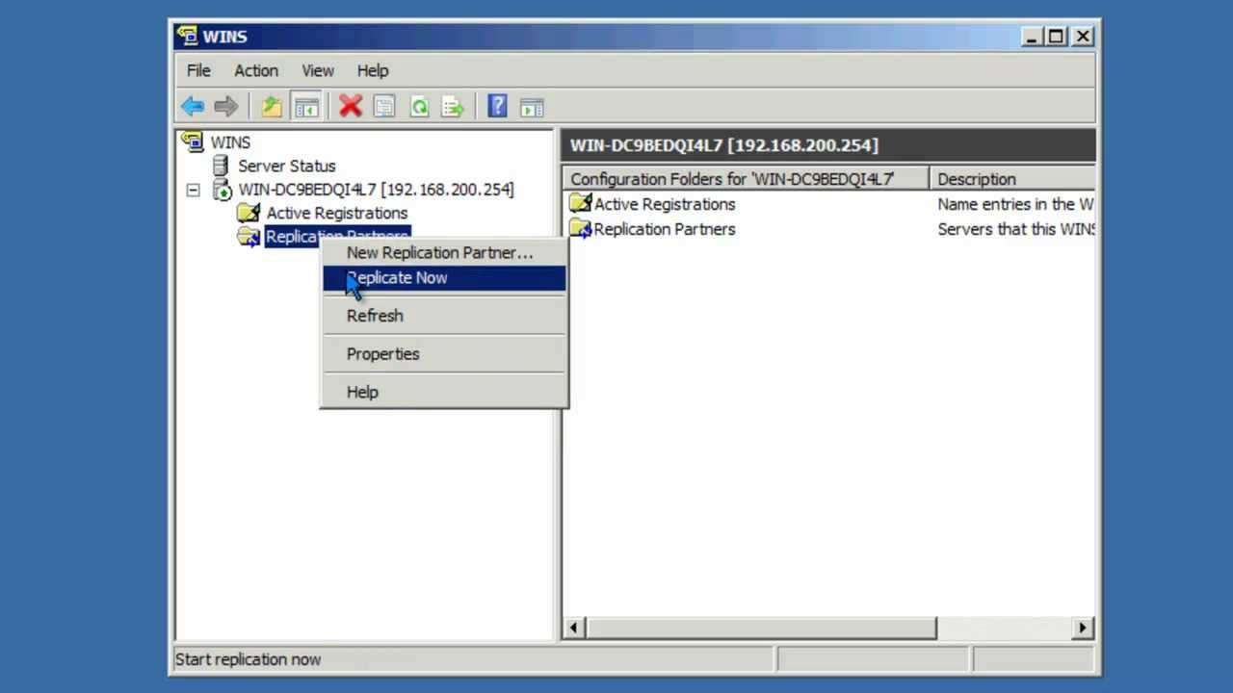This screenshot has width=1233, height=693.
Task: Click the Export List toolbar icon
Action: pyautogui.click(x=453, y=107)
